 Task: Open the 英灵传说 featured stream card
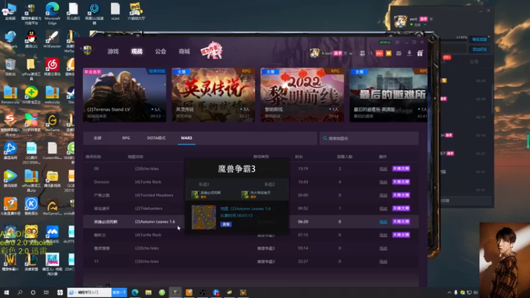pos(213,95)
